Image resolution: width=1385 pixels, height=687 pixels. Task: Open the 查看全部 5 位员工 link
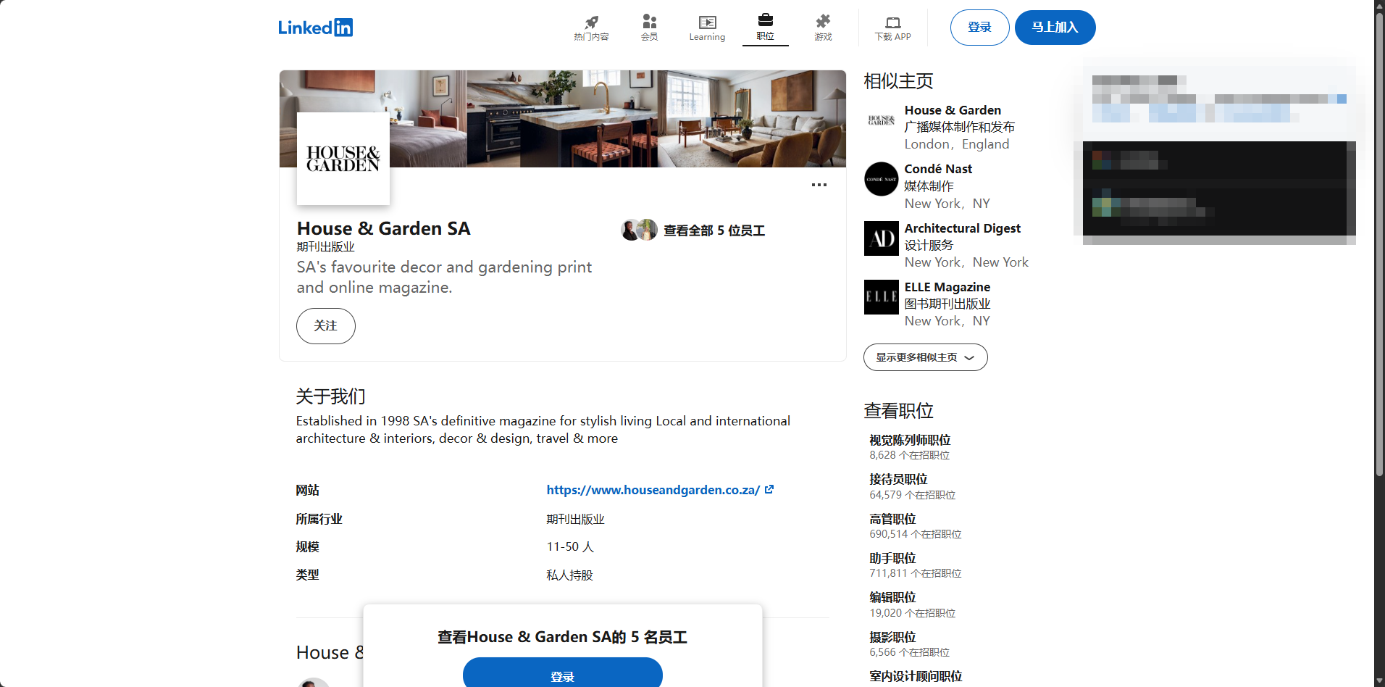tap(714, 230)
